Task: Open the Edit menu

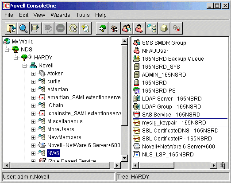Action: [23, 15]
